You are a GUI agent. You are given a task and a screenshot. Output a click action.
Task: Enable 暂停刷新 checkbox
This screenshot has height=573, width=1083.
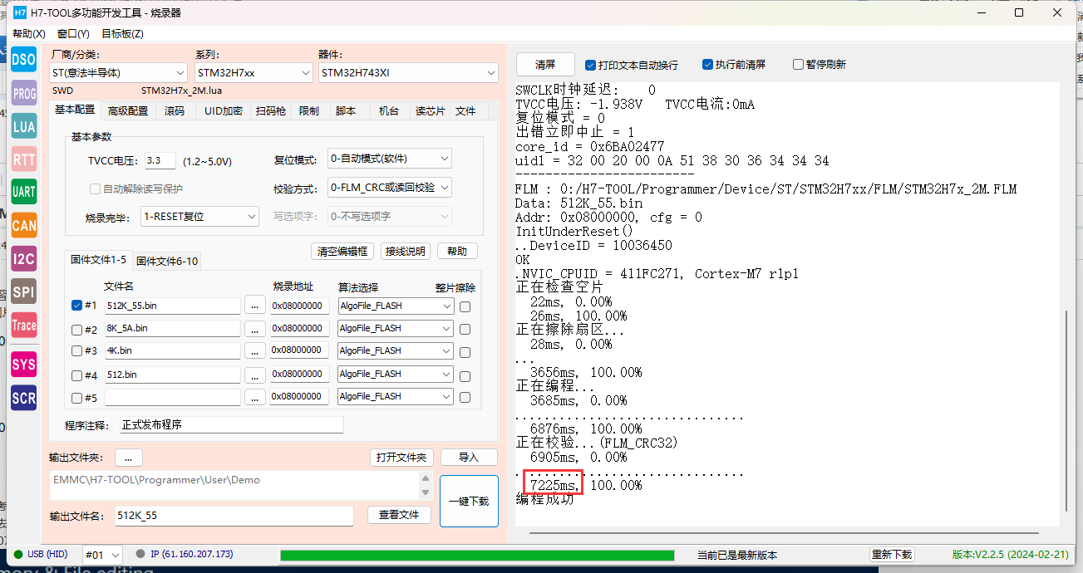(x=798, y=65)
